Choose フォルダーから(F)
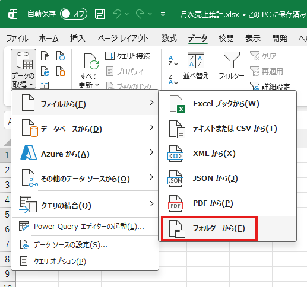The height and width of the screenshot is (287, 307). 227,228
